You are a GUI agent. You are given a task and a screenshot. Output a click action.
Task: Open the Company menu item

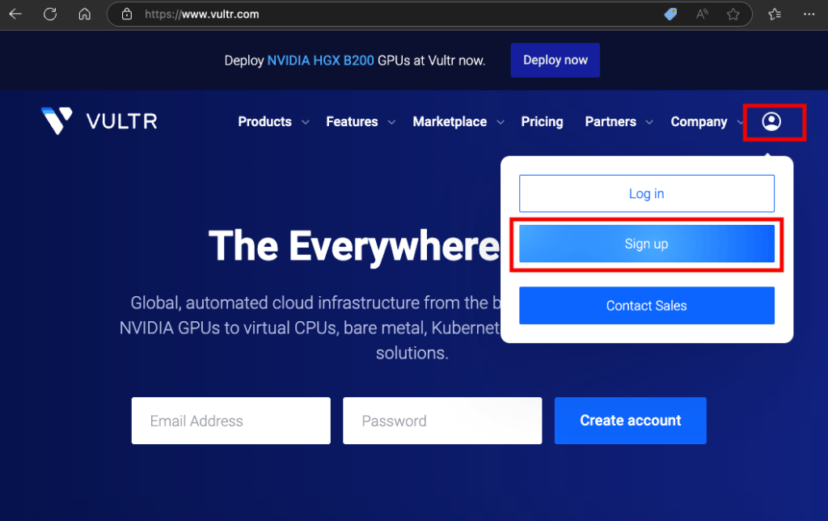[699, 122]
